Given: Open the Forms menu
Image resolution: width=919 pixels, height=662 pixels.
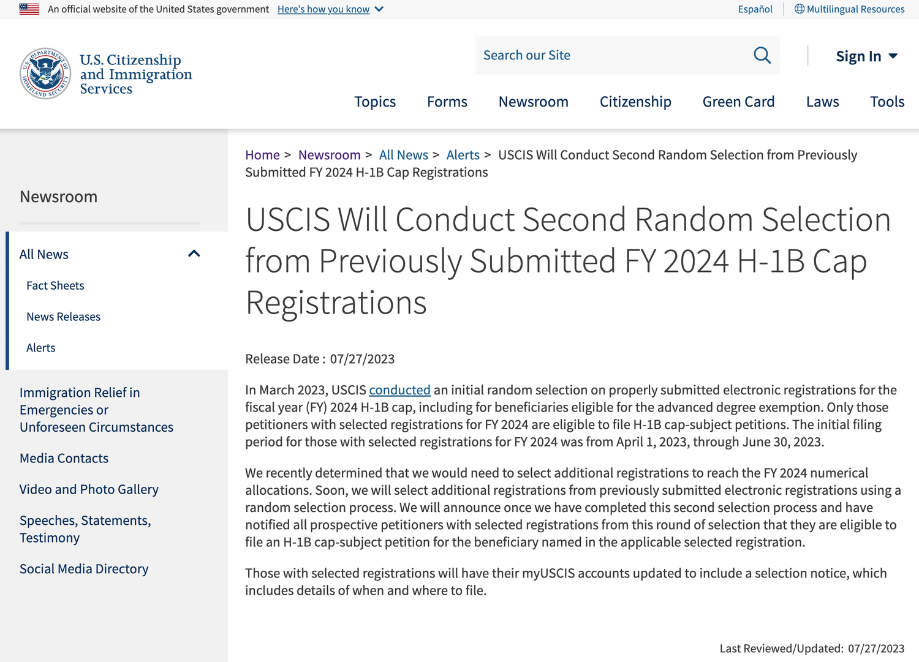Looking at the screenshot, I should [447, 102].
